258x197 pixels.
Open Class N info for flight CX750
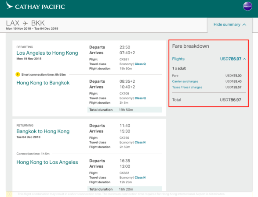click(140, 142)
